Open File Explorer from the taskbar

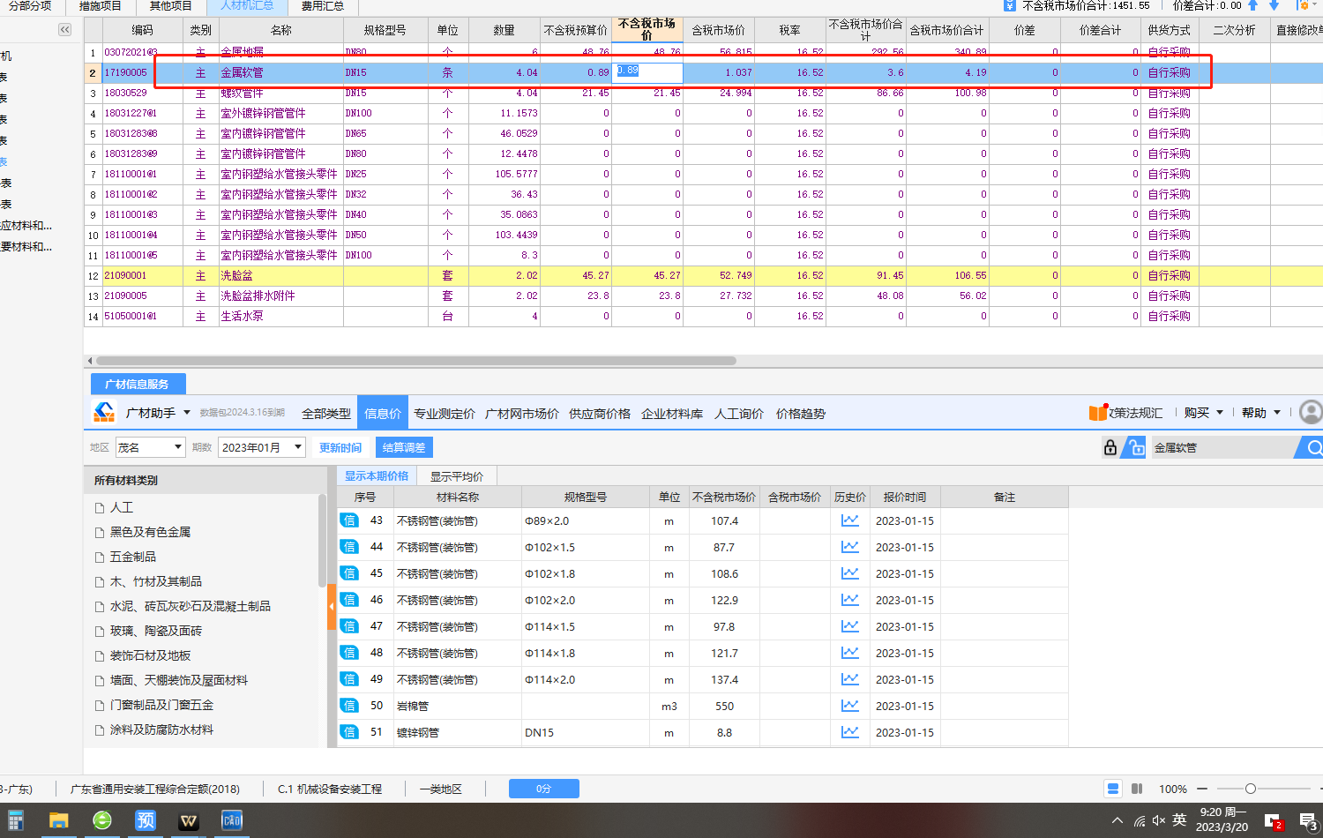coord(58,820)
